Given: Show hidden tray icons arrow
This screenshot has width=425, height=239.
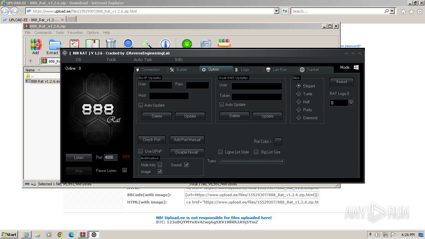Looking at the screenshot, I should pos(370,234).
